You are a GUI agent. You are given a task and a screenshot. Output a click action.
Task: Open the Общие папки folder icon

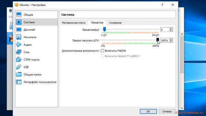point(19,74)
